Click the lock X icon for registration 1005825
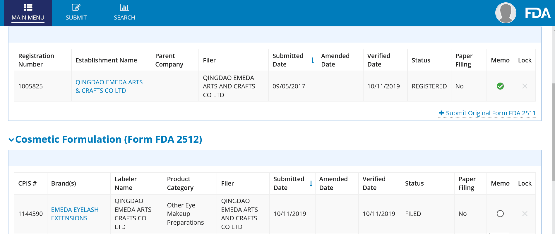 (x=525, y=86)
